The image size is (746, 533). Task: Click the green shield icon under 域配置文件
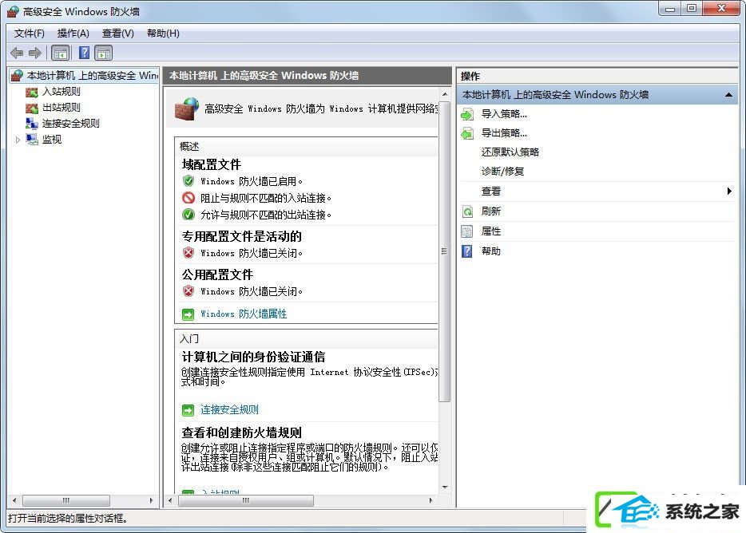point(188,181)
